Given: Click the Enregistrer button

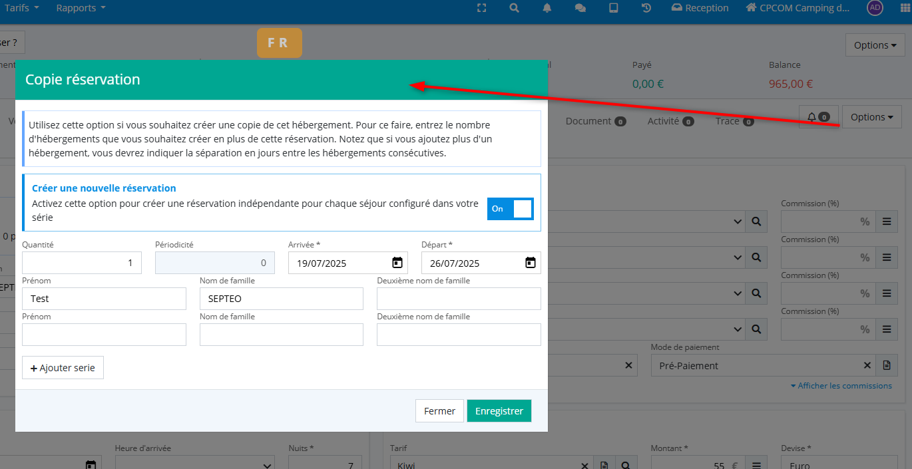Looking at the screenshot, I should [x=499, y=411].
